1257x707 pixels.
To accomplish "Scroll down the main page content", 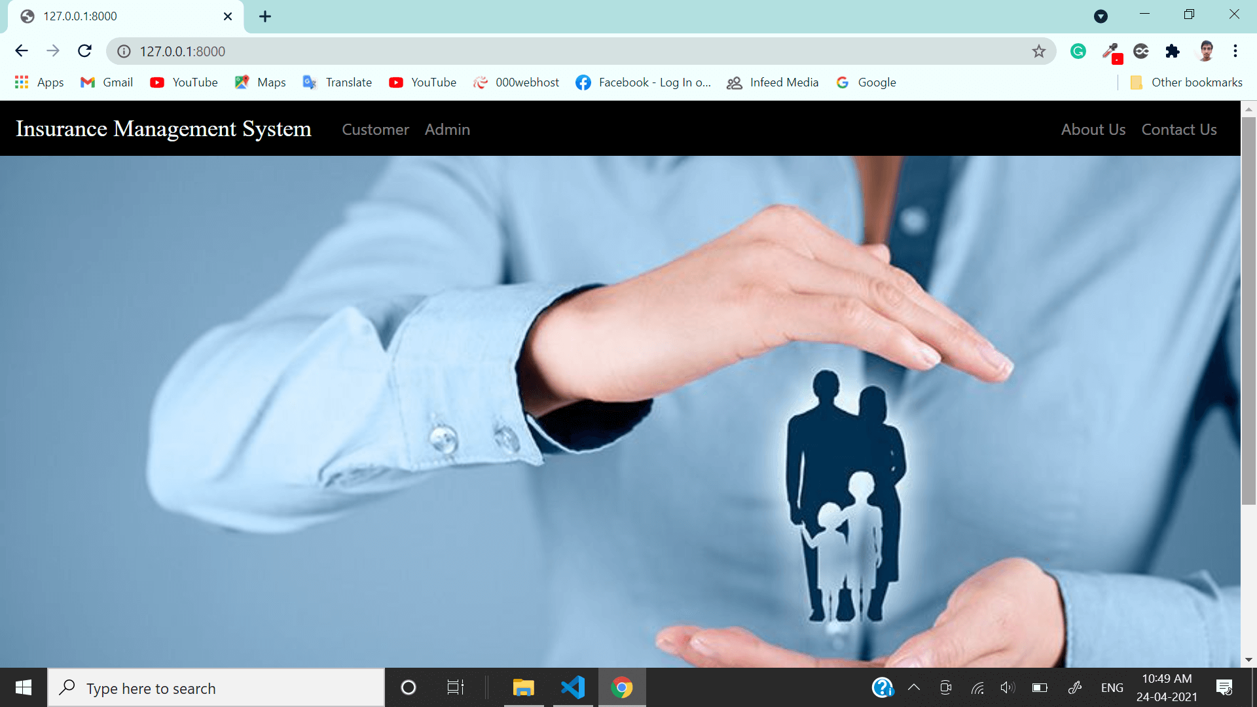I will (1250, 659).
